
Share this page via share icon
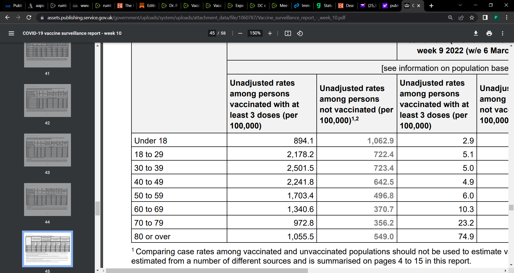[x=461, y=17]
